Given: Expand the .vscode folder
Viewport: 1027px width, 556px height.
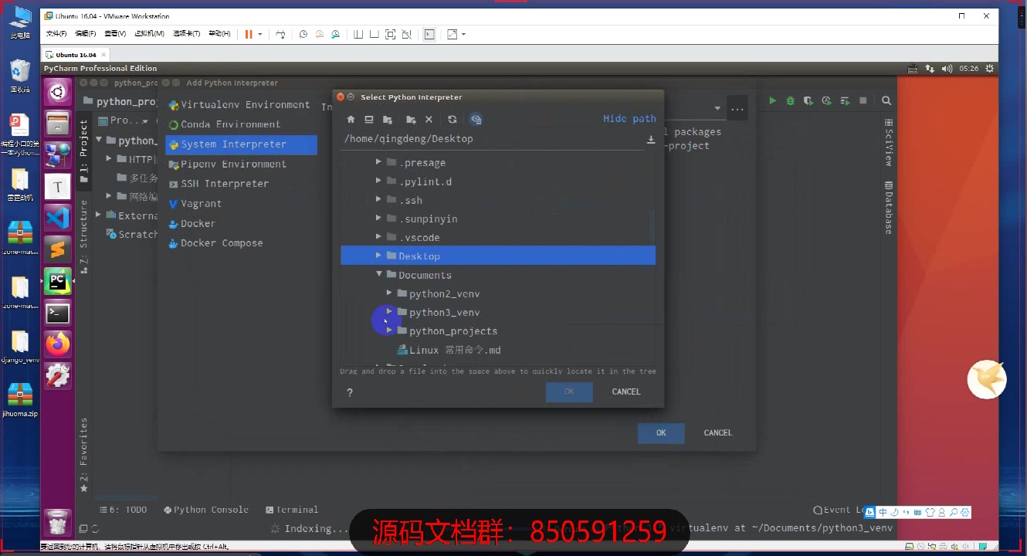Looking at the screenshot, I should (378, 237).
